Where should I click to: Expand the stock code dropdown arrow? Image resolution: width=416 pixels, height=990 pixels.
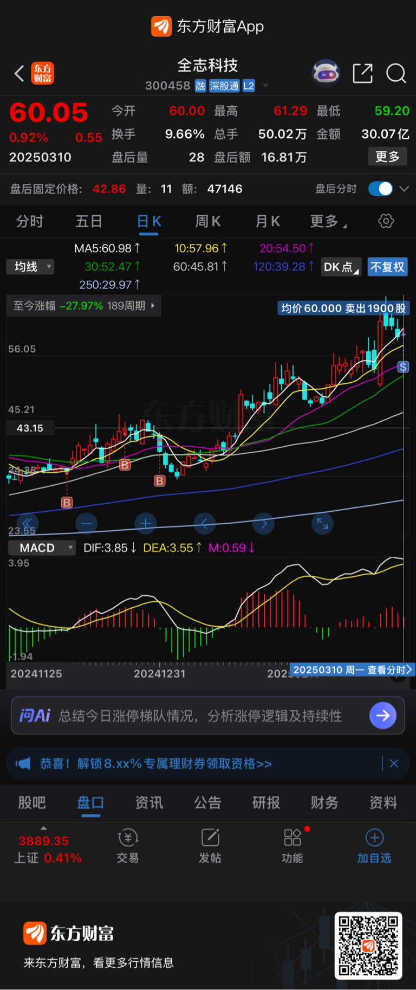(x=265, y=86)
